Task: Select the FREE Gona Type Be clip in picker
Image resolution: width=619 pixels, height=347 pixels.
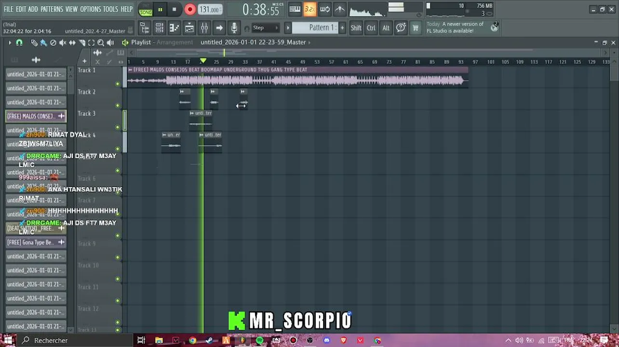Action: 36,242
